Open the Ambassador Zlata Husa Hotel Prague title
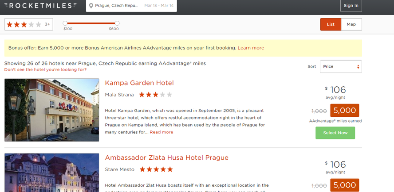 (166, 157)
